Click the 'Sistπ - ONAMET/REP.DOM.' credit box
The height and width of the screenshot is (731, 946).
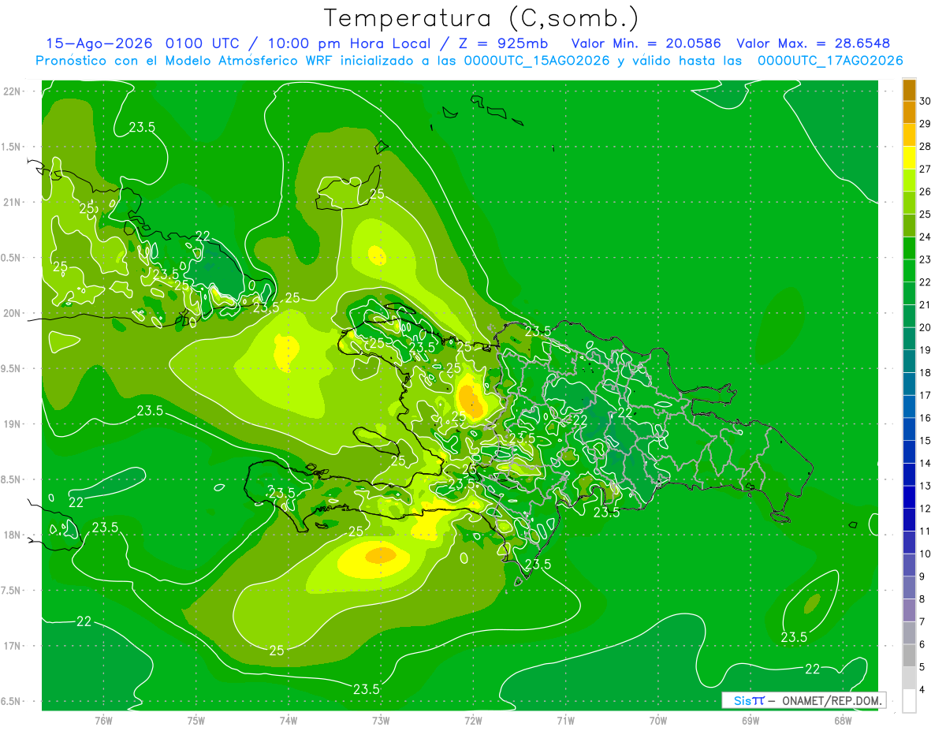(803, 700)
